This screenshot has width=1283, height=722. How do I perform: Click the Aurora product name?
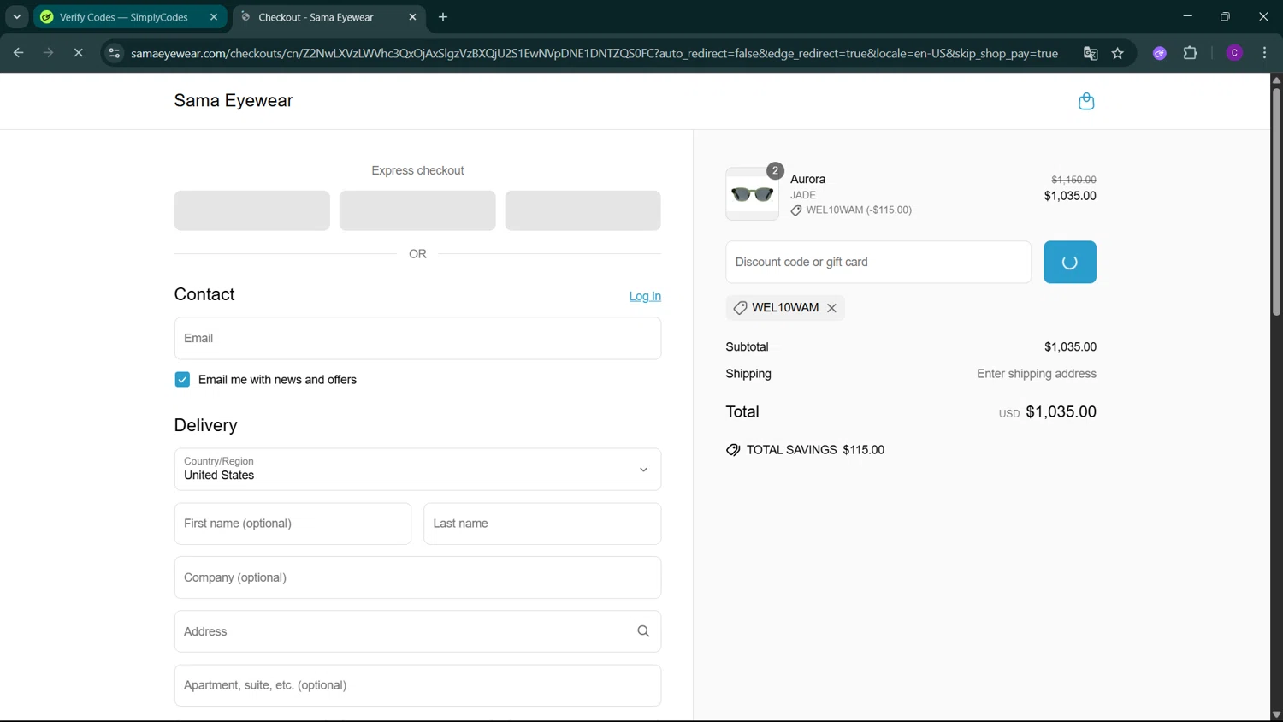[x=807, y=179]
